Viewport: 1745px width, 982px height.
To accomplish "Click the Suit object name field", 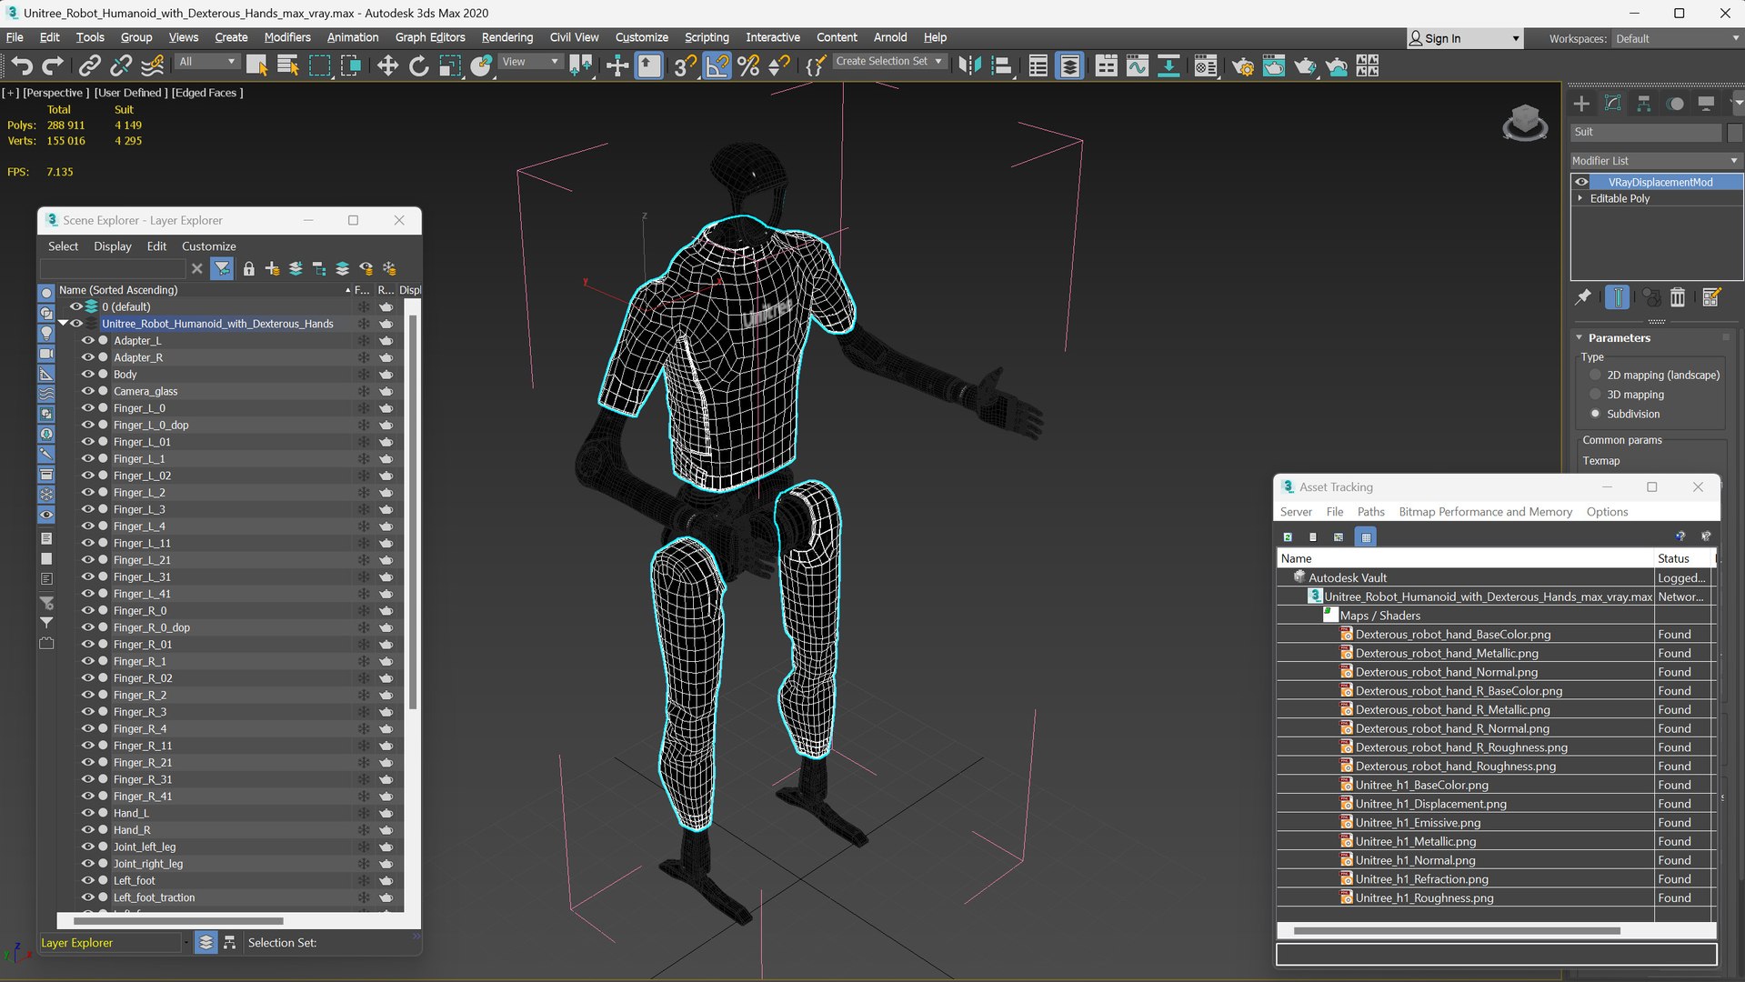I will coord(1646,132).
